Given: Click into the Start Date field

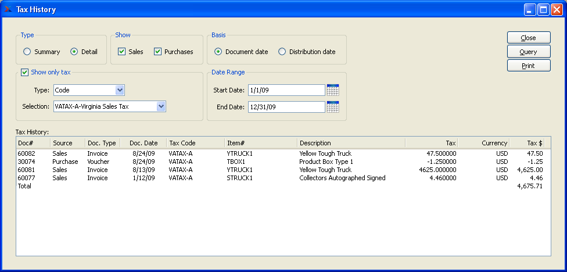Looking at the screenshot, I should [x=286, y=90].
